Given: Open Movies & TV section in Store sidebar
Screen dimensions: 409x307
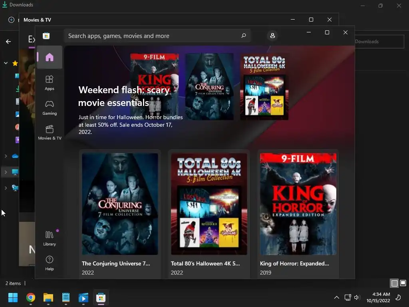Looking at the screenshot, I should 50,132.
